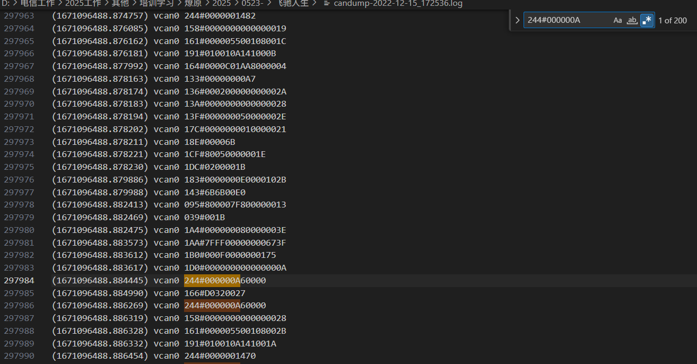This screenshot has height=364, width=697.
Task: Open the 电信工作 breadcrumb folder
Action: click(37, 4)
